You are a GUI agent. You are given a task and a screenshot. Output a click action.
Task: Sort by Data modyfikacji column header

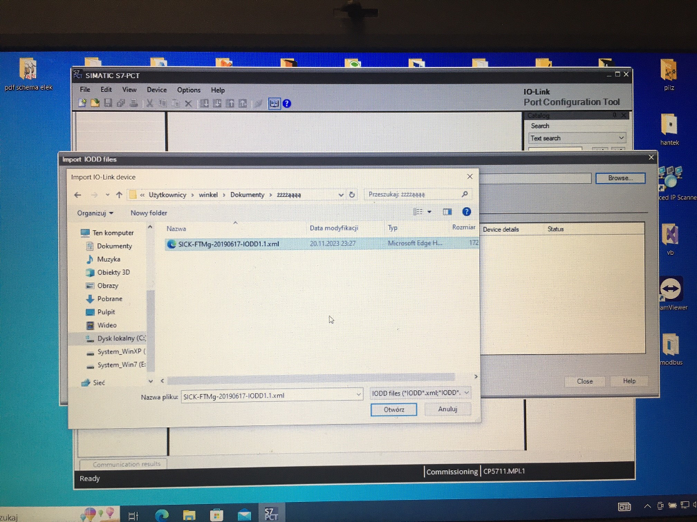[x=334, y=228]
